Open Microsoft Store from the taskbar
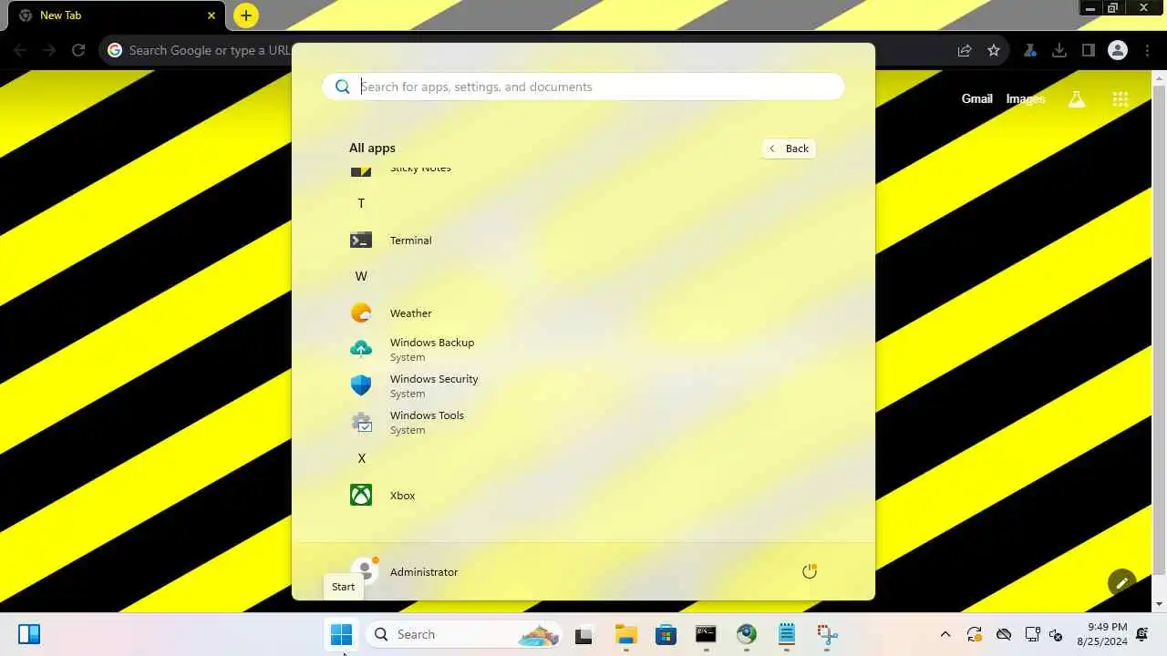 pyautogui.click(x=666, y=634)
